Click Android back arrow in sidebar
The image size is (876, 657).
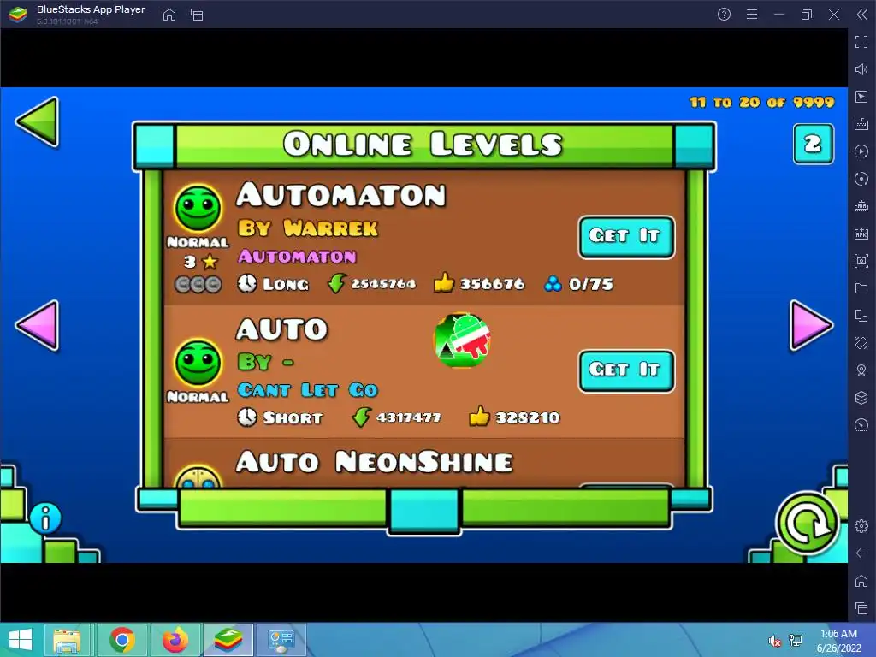[x=861, y=553]
